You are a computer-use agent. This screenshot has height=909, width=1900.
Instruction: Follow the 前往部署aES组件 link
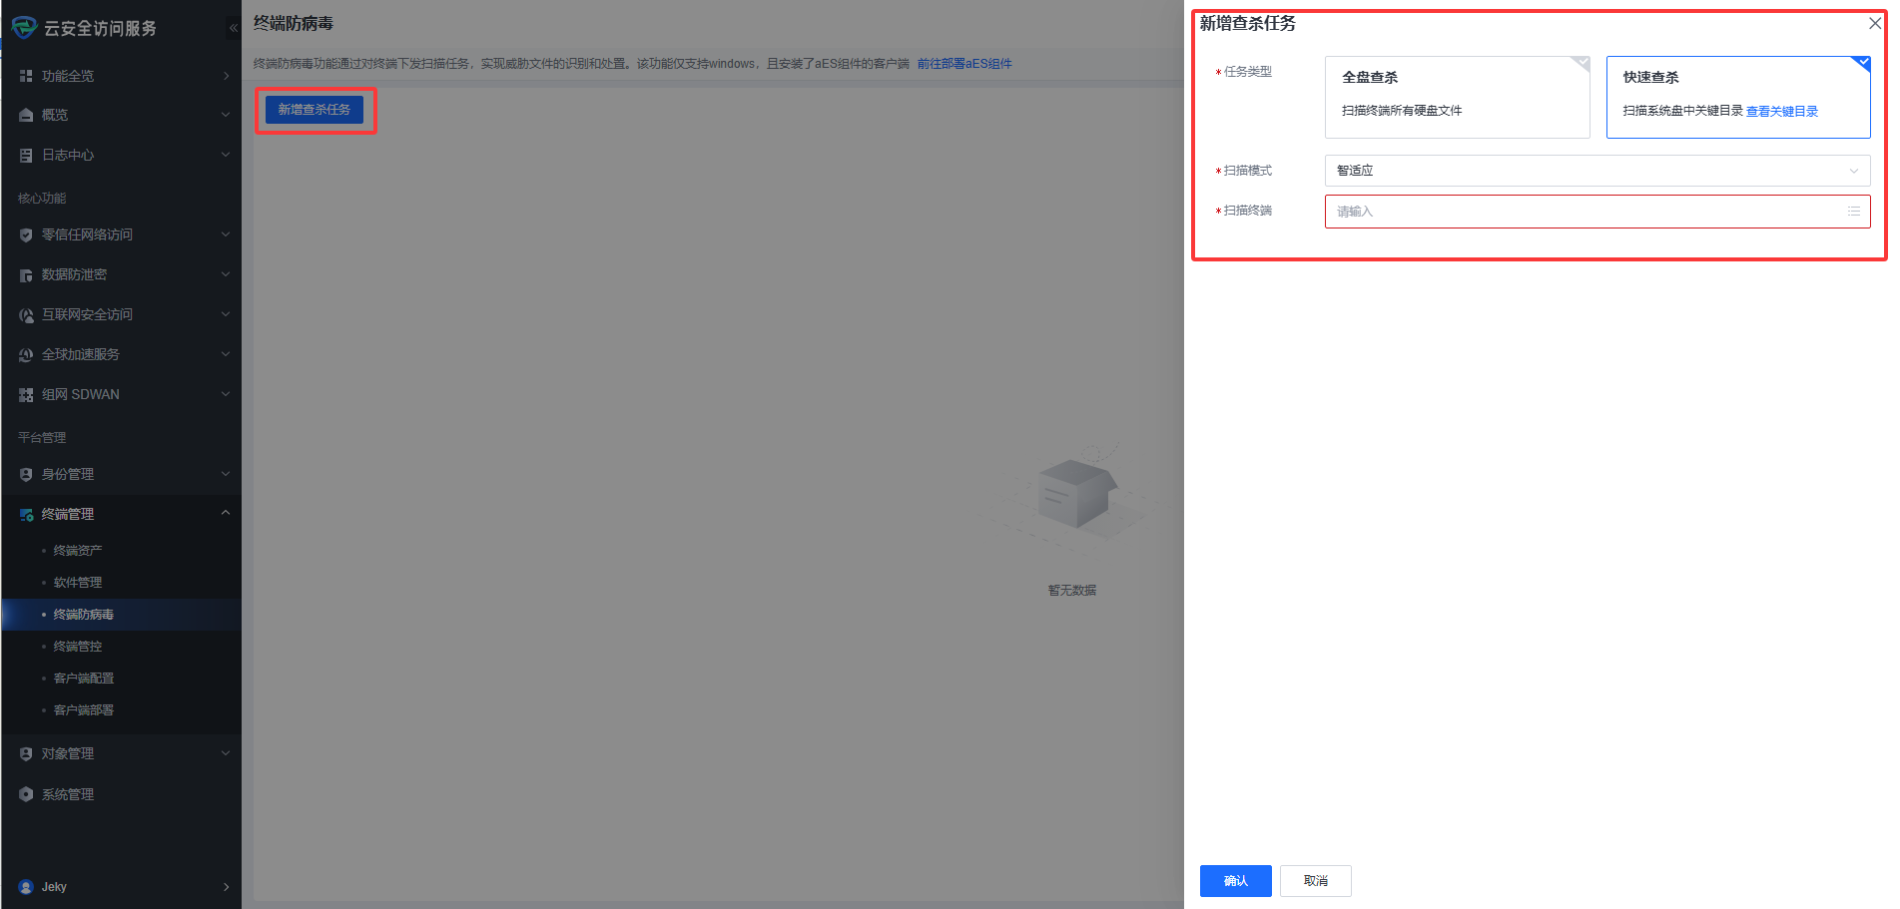click(x=964, y=64)
